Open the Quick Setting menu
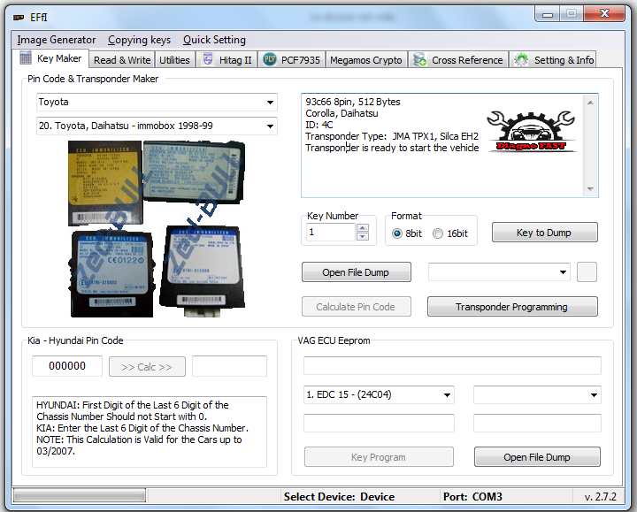The height and width of the screenshot is (512, 637). tap(214, 40)
